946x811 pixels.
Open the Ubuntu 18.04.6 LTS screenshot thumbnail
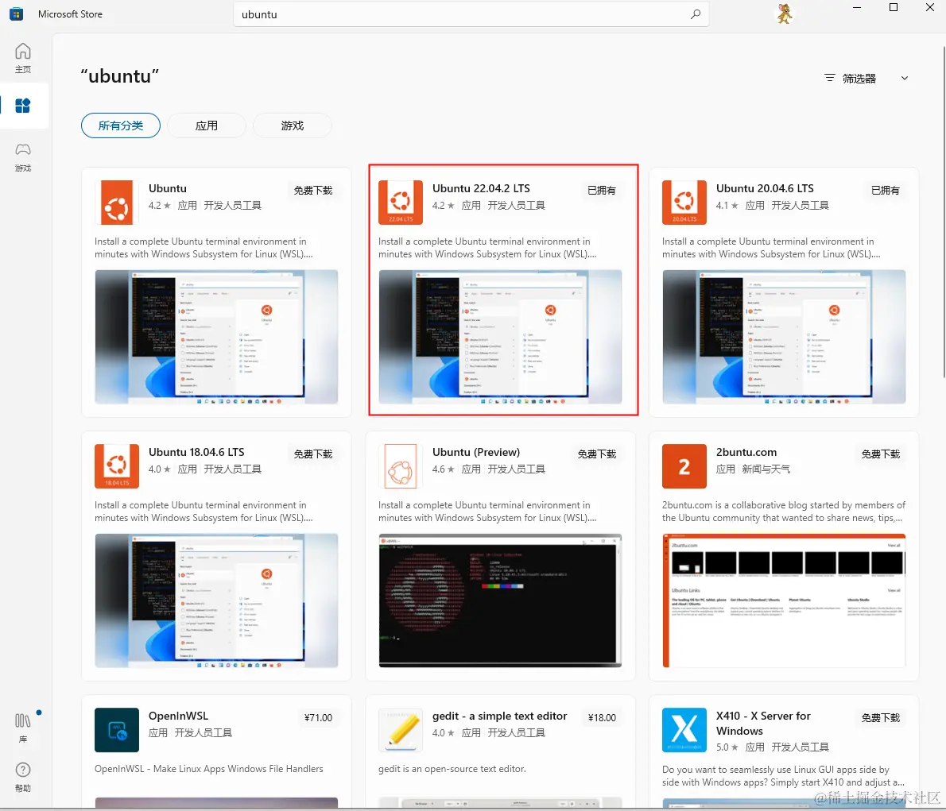[216, 601]
